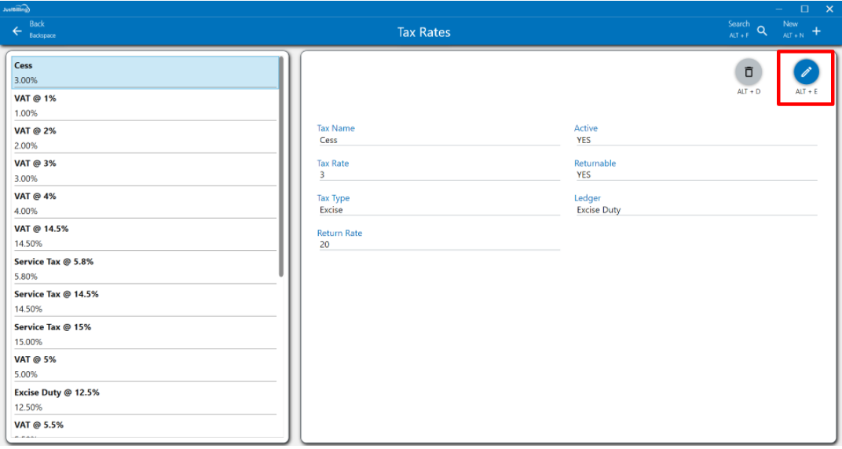Click the Tax Type field showing Excise
842x449 pixels.
(x=438, y=210)
